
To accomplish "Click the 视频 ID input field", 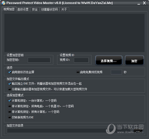I will (81, 60).
